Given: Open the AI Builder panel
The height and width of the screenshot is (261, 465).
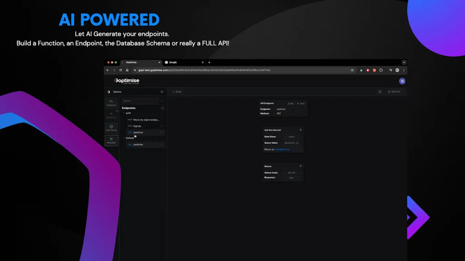Looking at the screenshot, I should pyautogui.click(x=111, y=140).
